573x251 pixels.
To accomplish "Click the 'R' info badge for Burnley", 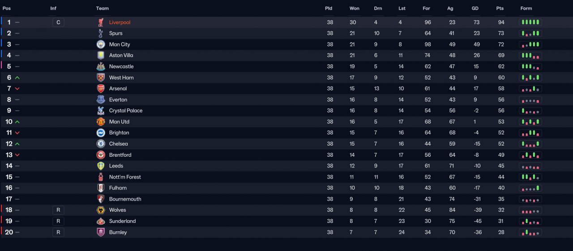I will pyautogui.click(x=58, y=232).
